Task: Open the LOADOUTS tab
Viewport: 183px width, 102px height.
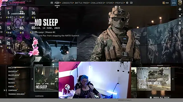Action: click(x=67, y=3)
